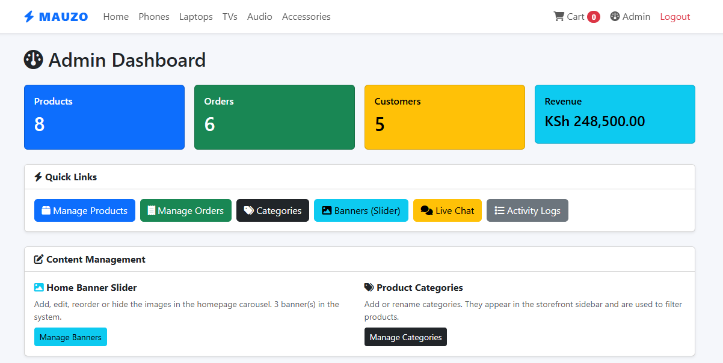
Task: Click the receipt icon on Manage Orders
Action: pyautogui.click(x=152, y=210)
